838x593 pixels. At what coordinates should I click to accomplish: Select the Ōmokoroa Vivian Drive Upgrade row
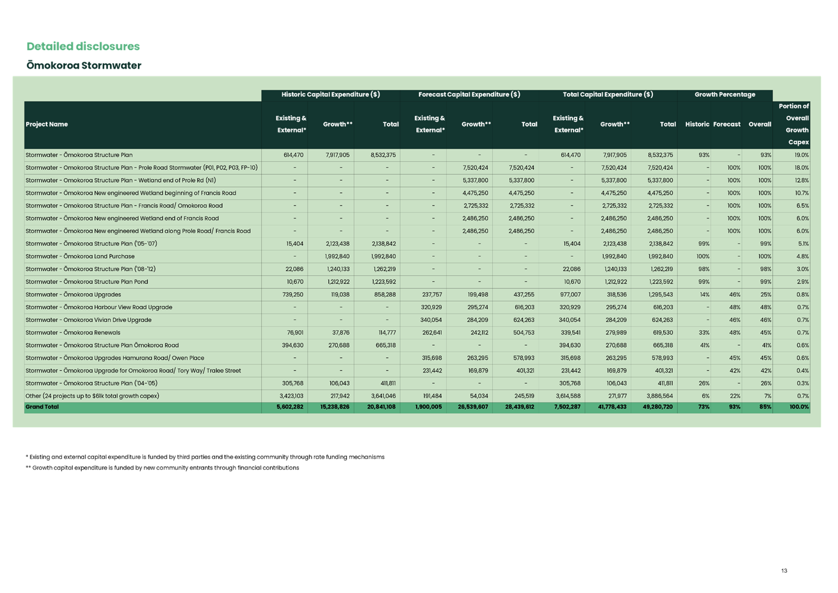point(88,320)
